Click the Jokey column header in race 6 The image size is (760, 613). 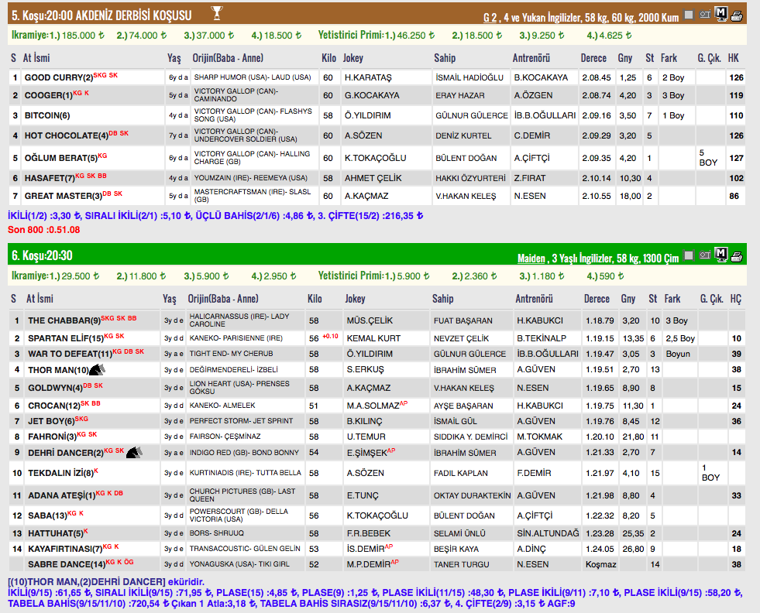click(x=355, y=299)
